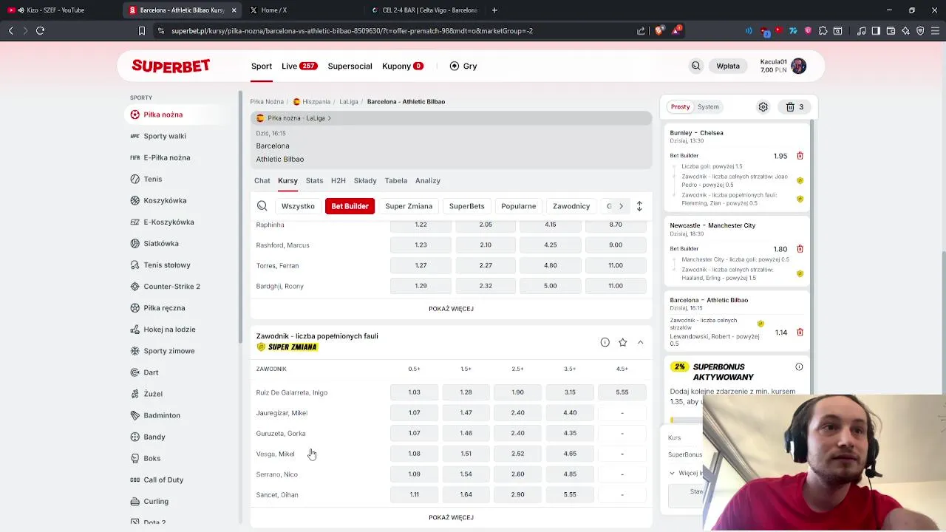Toggle expand-collapse all markets arrows

tap(639, 206)
